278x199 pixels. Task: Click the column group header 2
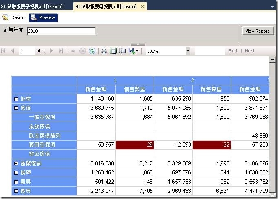coord(192,81)
